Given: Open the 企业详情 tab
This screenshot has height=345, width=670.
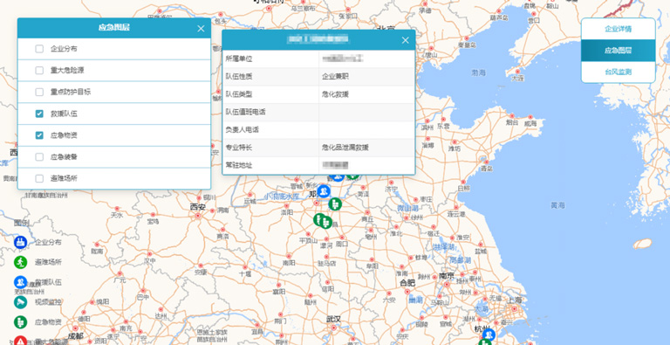Looking at the screenshot, I should 618,29.
